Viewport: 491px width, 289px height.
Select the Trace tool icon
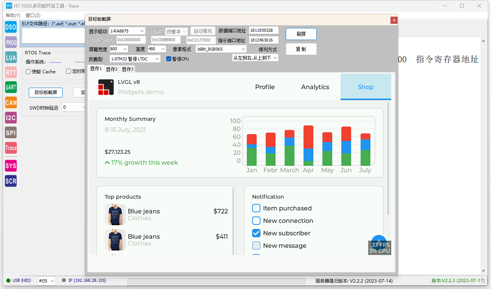tap(11, 148)
